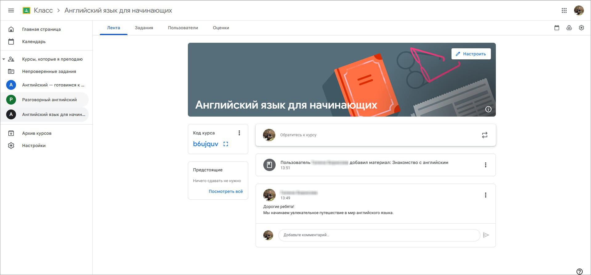Viewport: 591px width, 275px height.
Task: Click the unreviewed assignments folder icon
Action: [x=11, y=71]
